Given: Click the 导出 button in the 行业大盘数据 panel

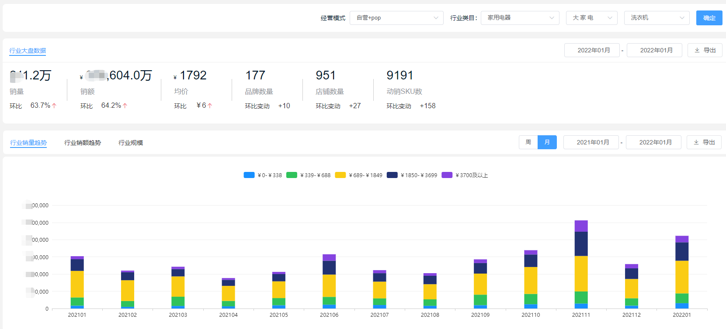Looking at the screenshot, I should [705, 50].
